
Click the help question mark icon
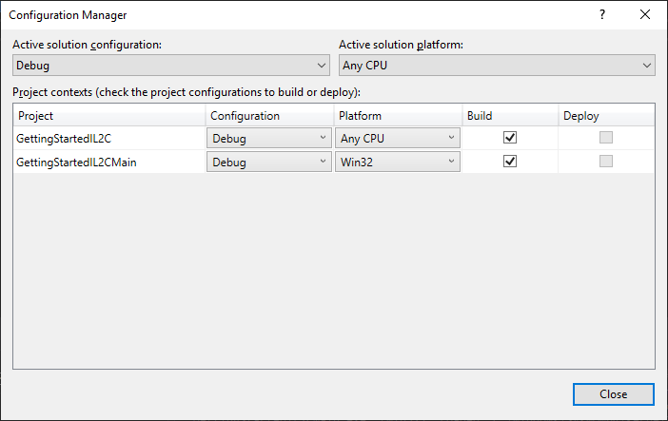(602, 15)
